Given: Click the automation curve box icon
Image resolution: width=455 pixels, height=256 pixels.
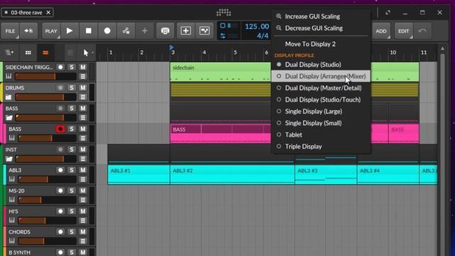Looking at the screenshot, I should [204, 31].
